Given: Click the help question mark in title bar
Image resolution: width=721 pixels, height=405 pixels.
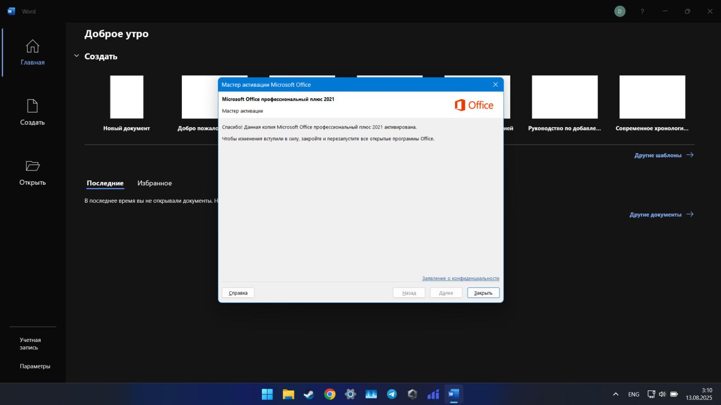Looking at the screenshot, I should [x=642, y=11].
